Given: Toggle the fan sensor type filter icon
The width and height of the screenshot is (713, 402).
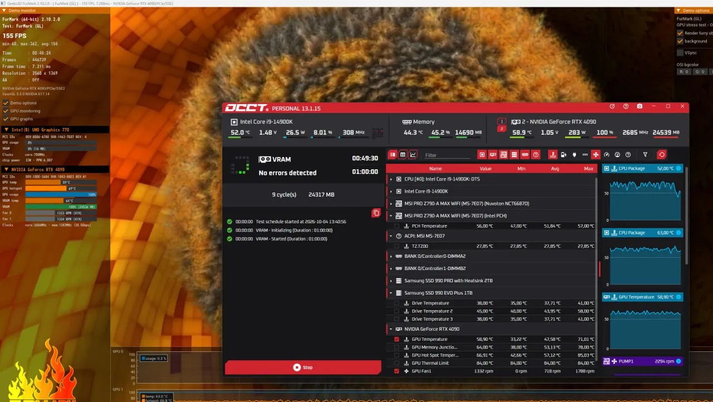Looking at the screenshot, I should click(596, 155).
